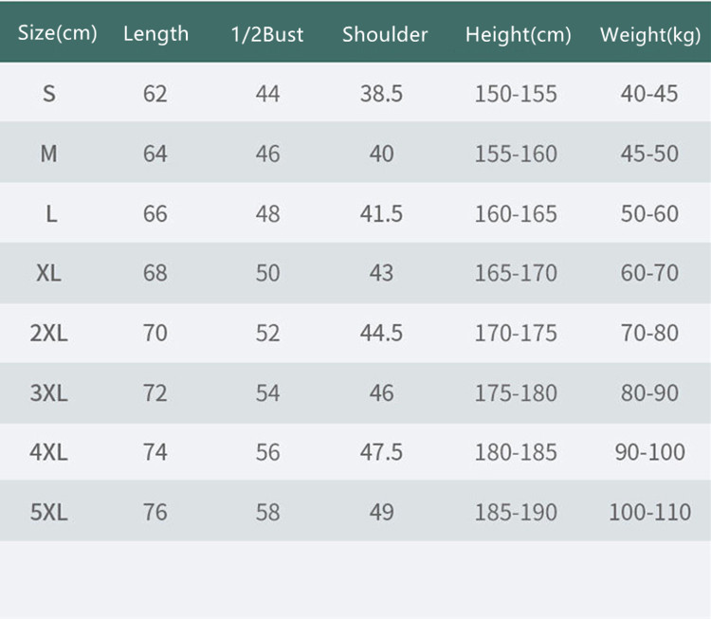The image size is (711, 619).
Task: Click the Height(cm) column header
Action: (518, 35)
